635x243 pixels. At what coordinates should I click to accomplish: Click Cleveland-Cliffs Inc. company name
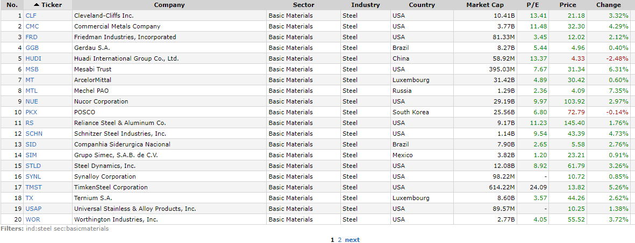[104, 16]
